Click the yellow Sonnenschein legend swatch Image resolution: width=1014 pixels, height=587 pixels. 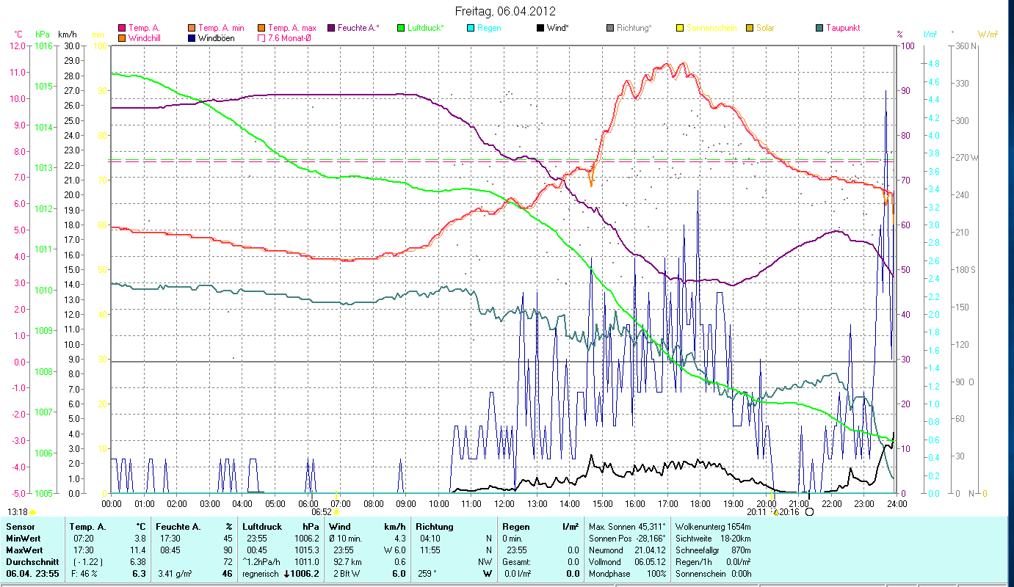tap(680, 28)
